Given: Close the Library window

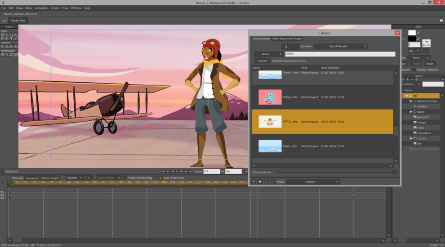Looking at the screenshot, I should [x=397, y=33].
